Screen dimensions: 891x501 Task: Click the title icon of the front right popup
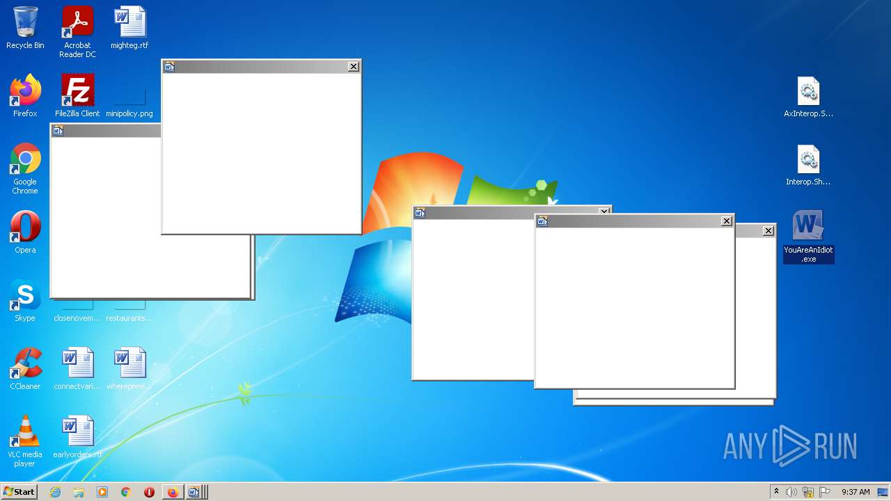[542, 221]
